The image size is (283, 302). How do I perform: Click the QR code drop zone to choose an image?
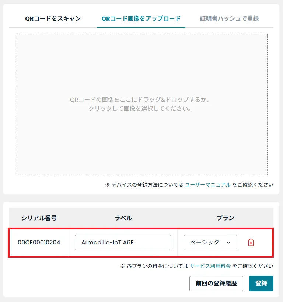(141, 104)
